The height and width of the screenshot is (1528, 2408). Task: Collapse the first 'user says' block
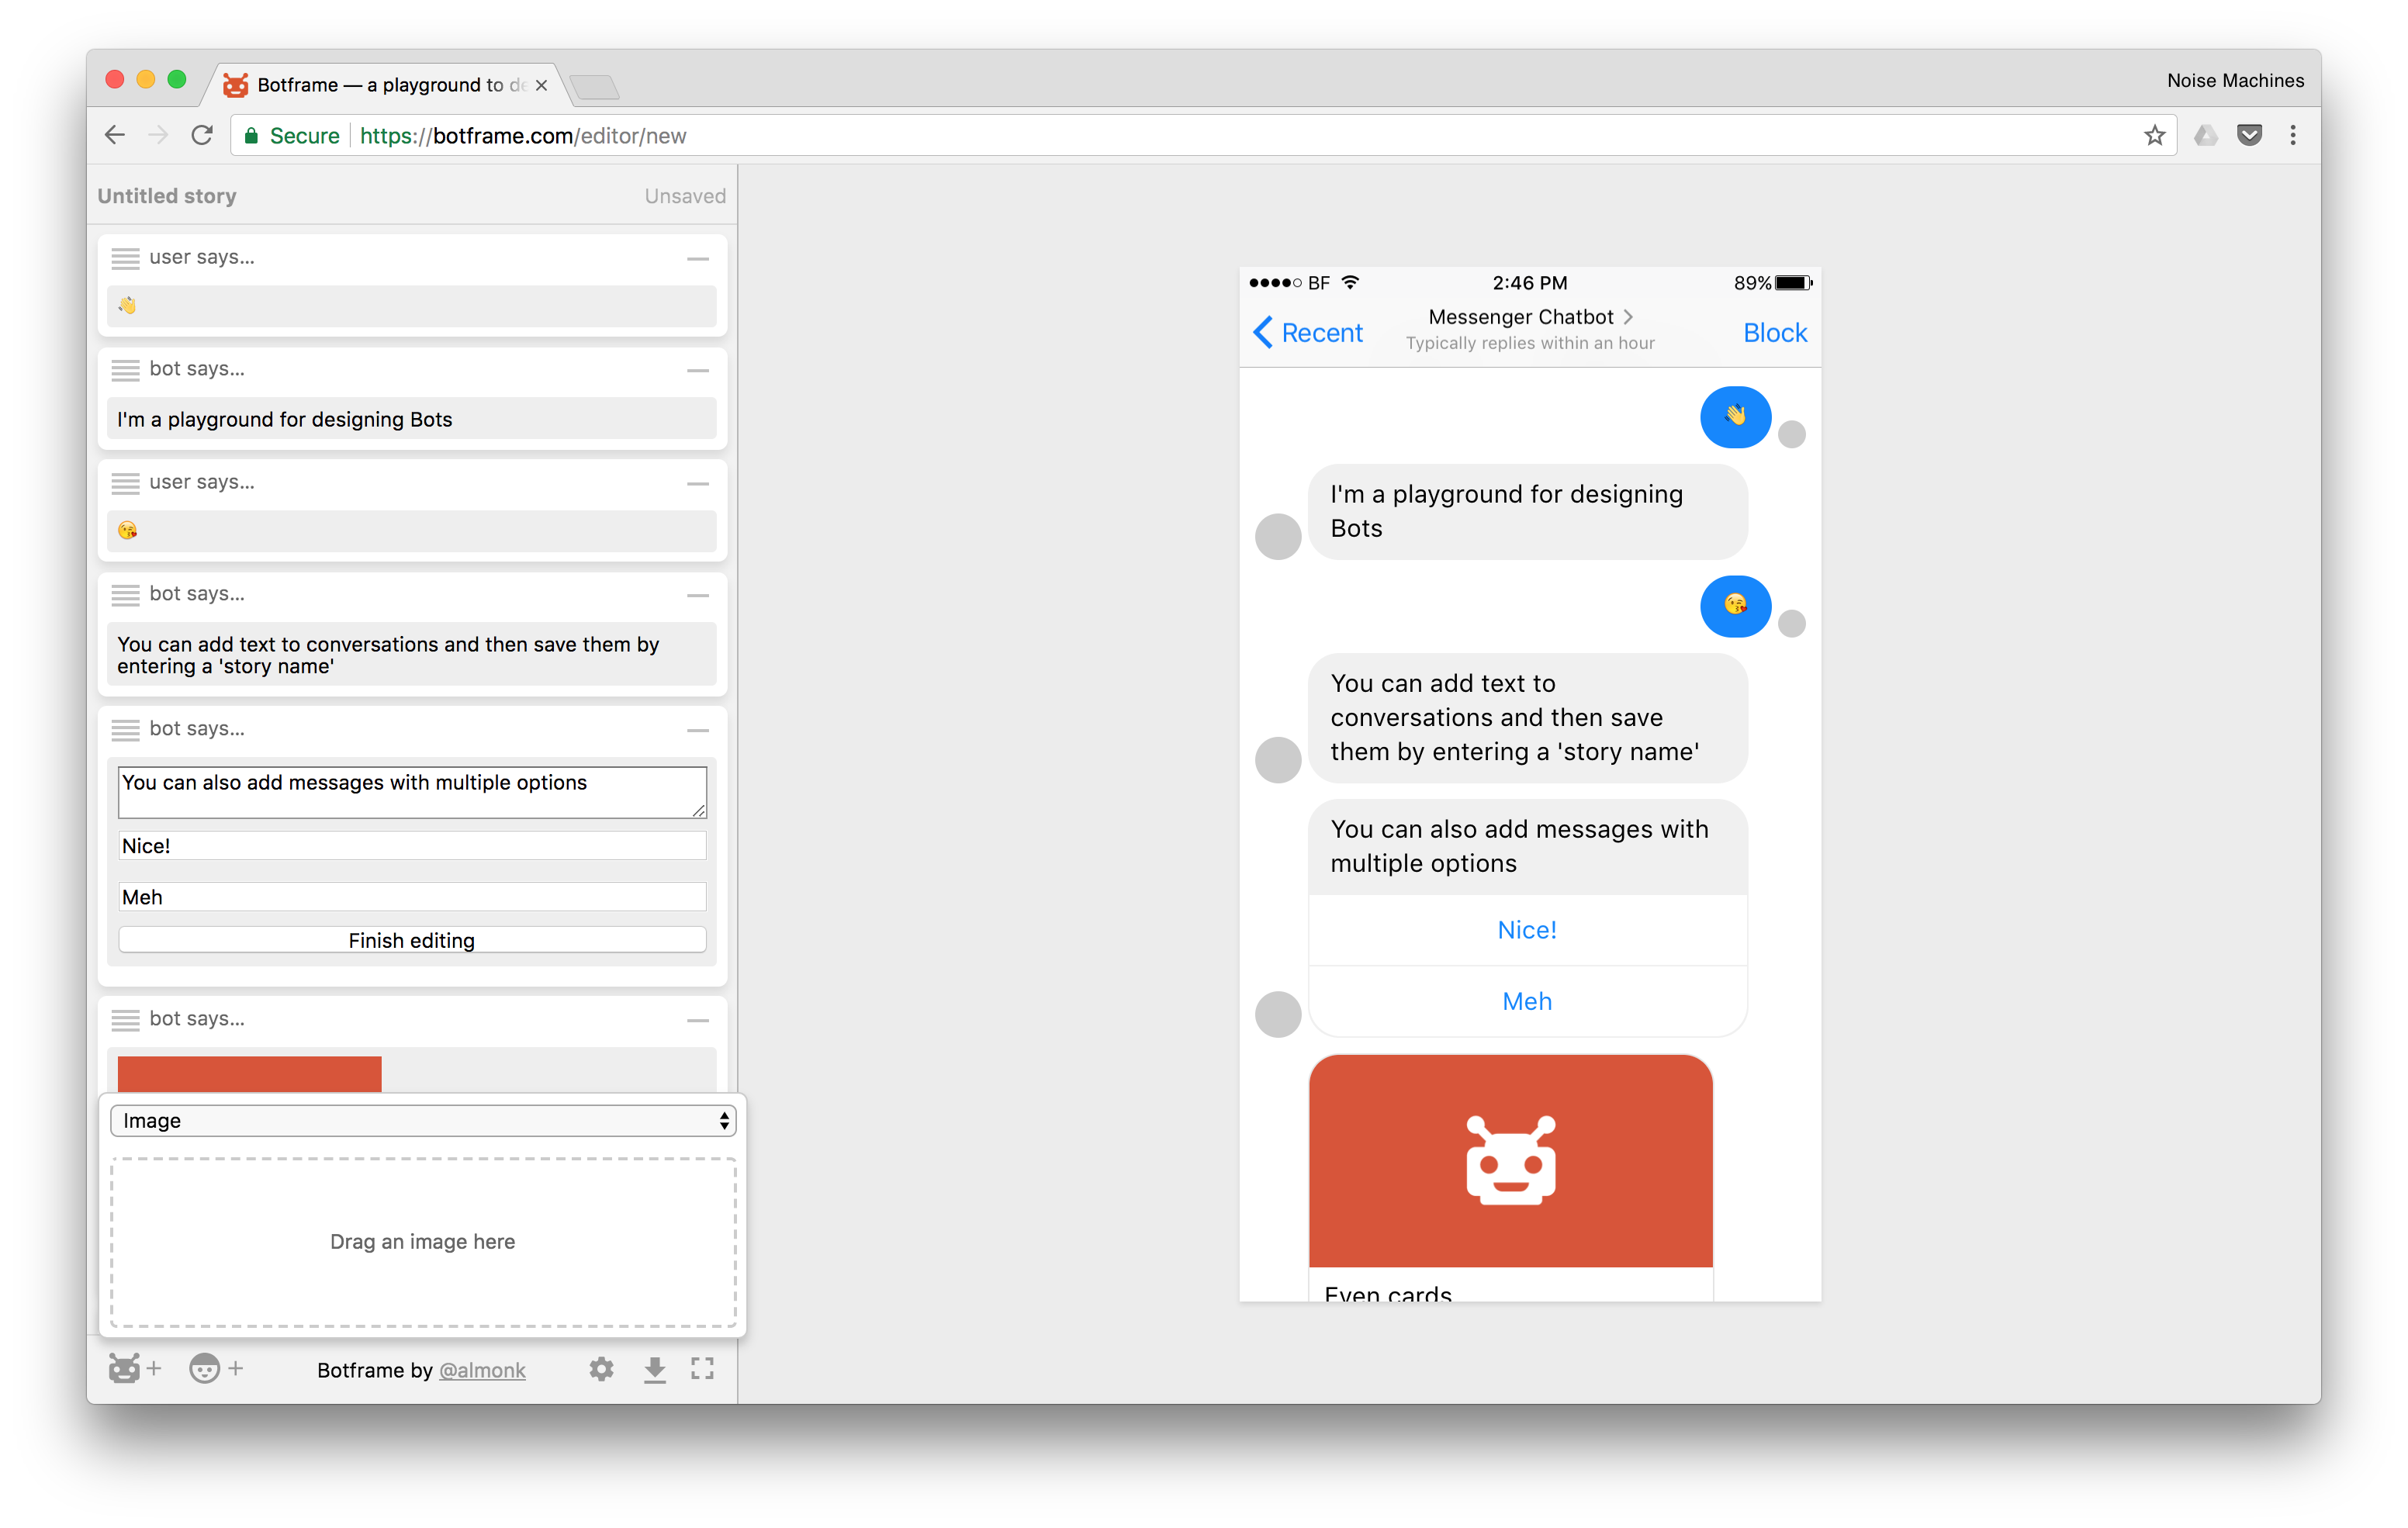pos(698,259)
